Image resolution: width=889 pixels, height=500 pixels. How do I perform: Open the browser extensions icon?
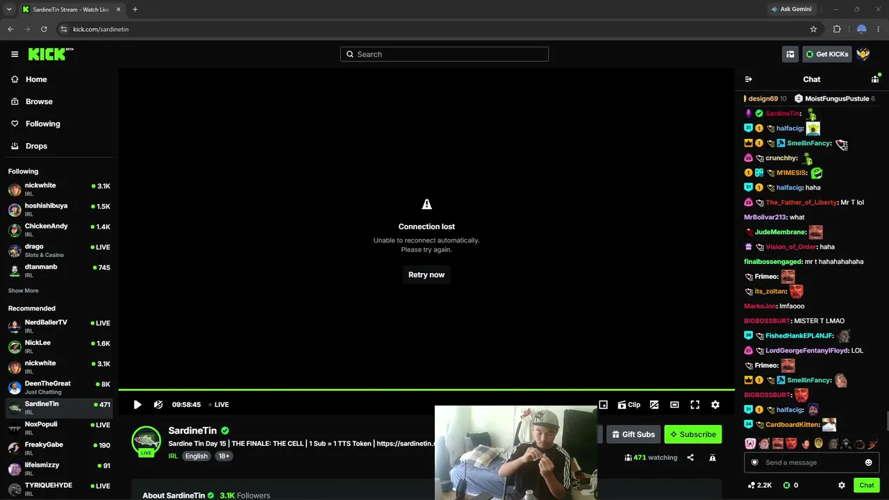tap(837, 29)
